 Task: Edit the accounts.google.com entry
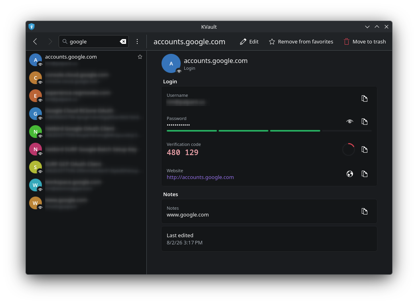(249, 41)
